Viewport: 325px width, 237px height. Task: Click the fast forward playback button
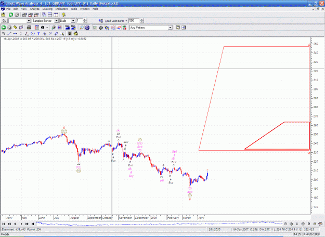[x=27, y=223]
